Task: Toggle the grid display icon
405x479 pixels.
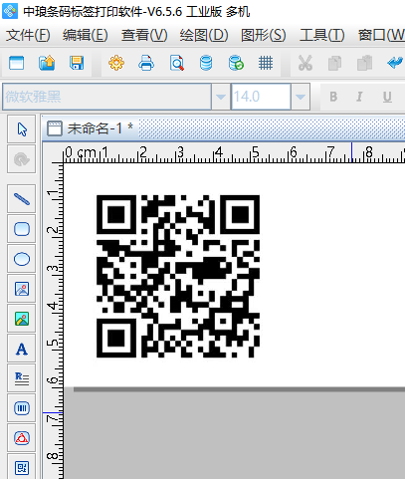Action: pyautogui.click(x=266, y=63)
